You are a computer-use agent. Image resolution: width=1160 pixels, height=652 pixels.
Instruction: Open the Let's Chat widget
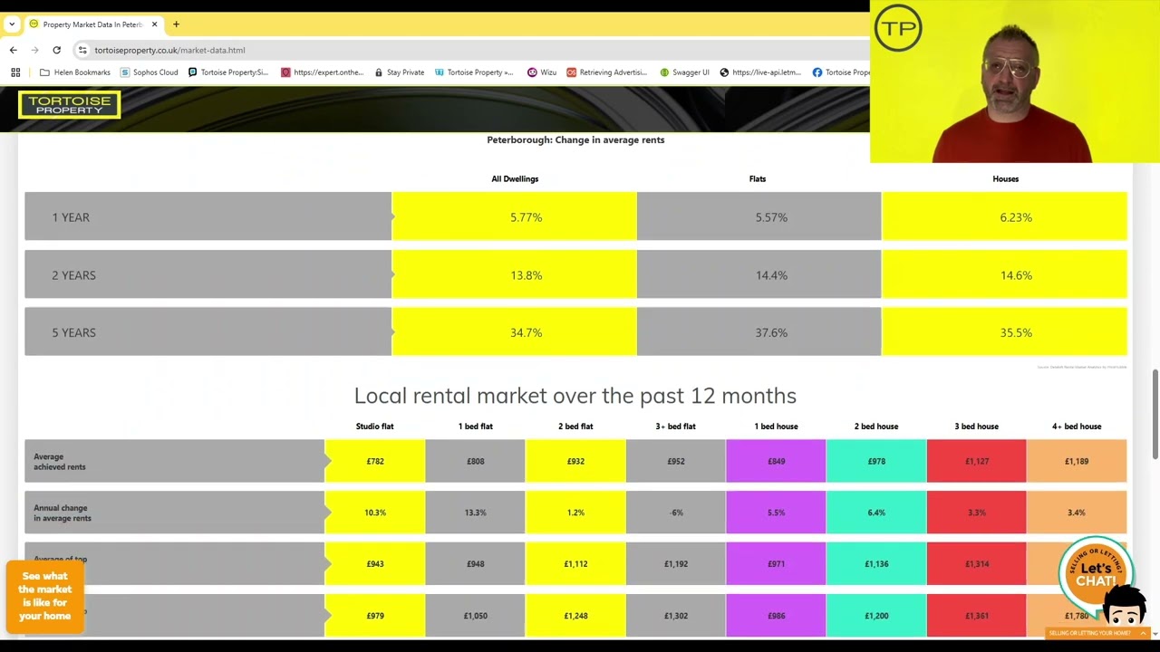click(1096, 574)
